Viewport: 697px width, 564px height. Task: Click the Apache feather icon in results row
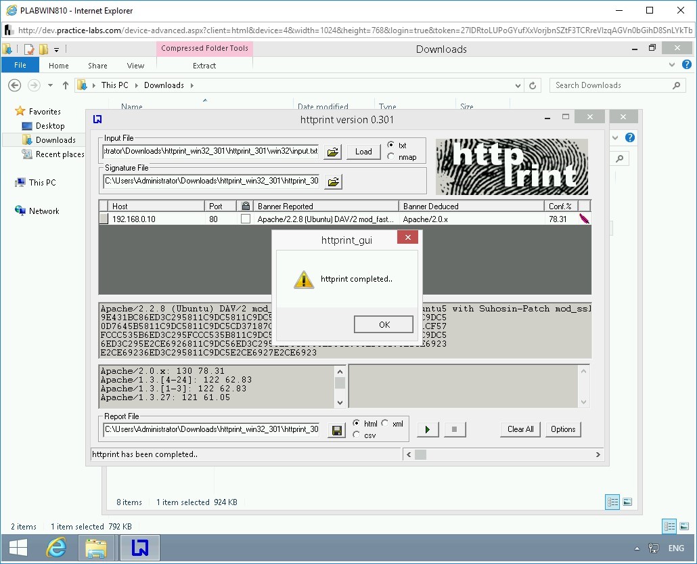tap(584, 219)
